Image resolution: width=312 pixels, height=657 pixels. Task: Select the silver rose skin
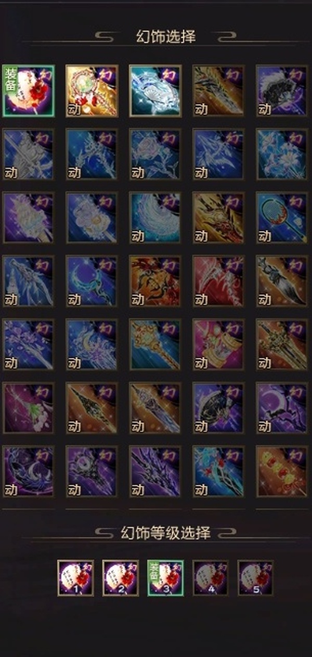click(155, 154)
